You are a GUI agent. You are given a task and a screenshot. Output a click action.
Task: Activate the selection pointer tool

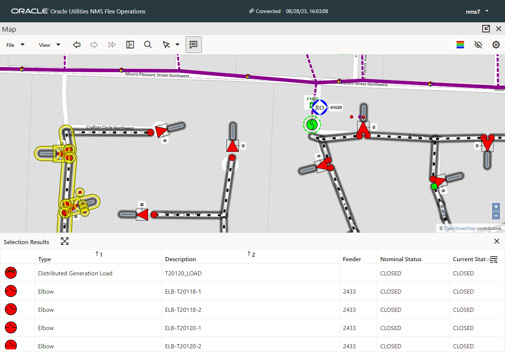point(166,45)
